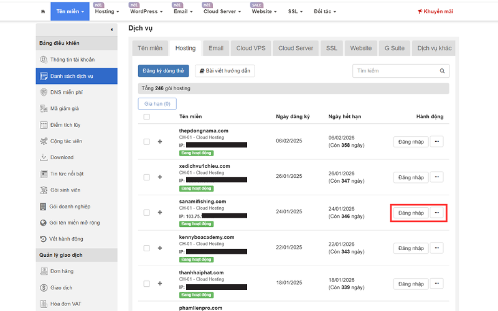This screenshot has width=498, height=311.
Task: Open the Tên miền dropdown menu
Action: point(70,11)
